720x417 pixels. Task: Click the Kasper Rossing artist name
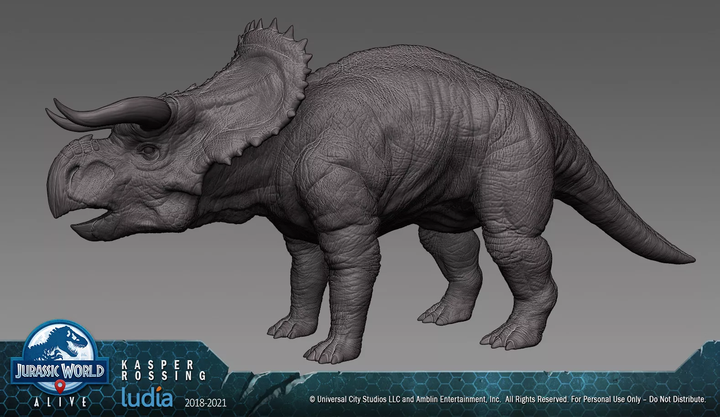point(163,370)
